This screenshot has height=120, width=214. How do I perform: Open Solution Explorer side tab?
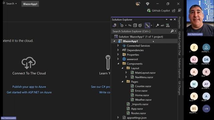point(180,68)
